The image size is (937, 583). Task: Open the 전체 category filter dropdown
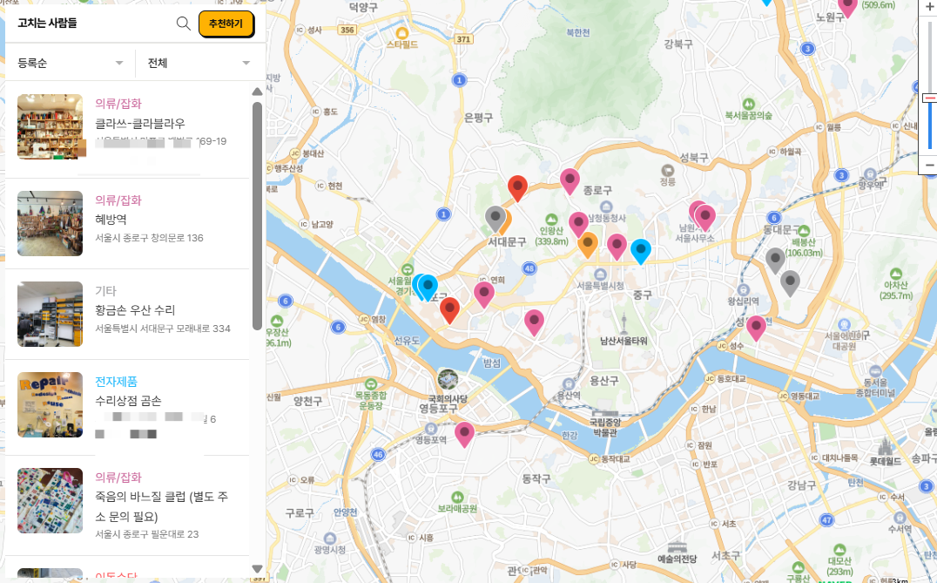click(x=199, y=63)
